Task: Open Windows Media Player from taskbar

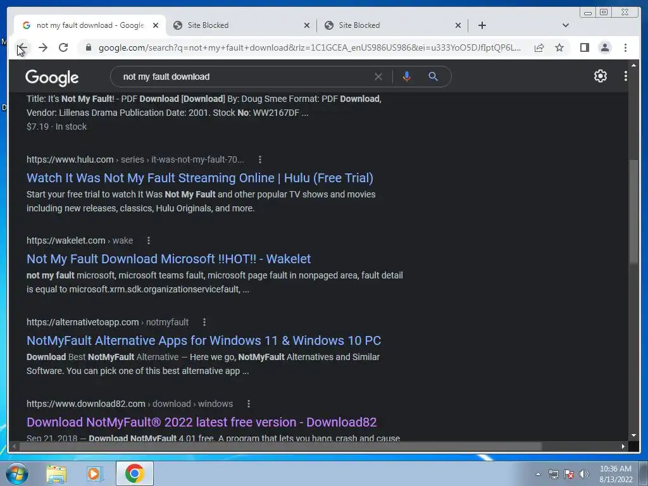Action: pos(95,473)
